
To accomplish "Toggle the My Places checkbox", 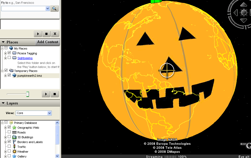I will tap(6, 48).
